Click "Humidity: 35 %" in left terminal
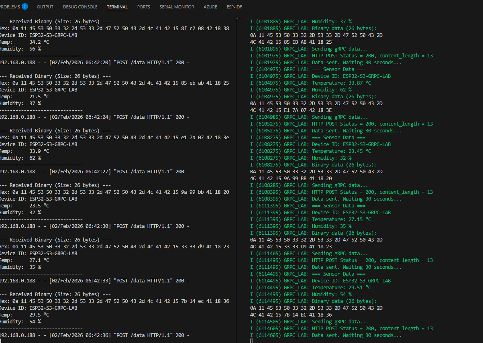This screenshot has height=343, width=483. pos(20,267)
